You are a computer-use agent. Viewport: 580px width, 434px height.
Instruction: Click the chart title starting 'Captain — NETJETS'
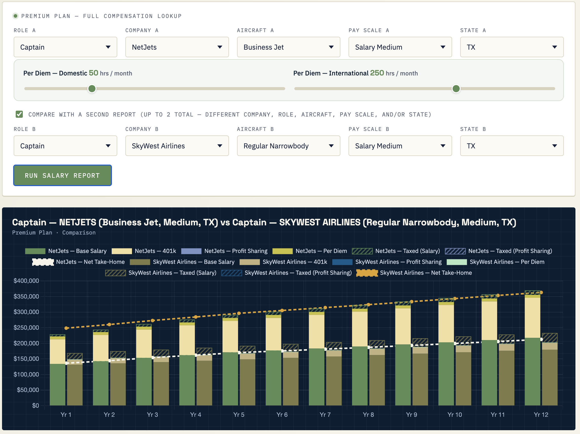coord(264,222)
